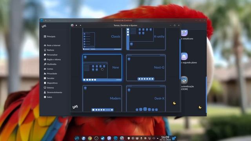
Task: Maximize the Temas, Desktop e Ajustes window
Action: tap(175, 25)
